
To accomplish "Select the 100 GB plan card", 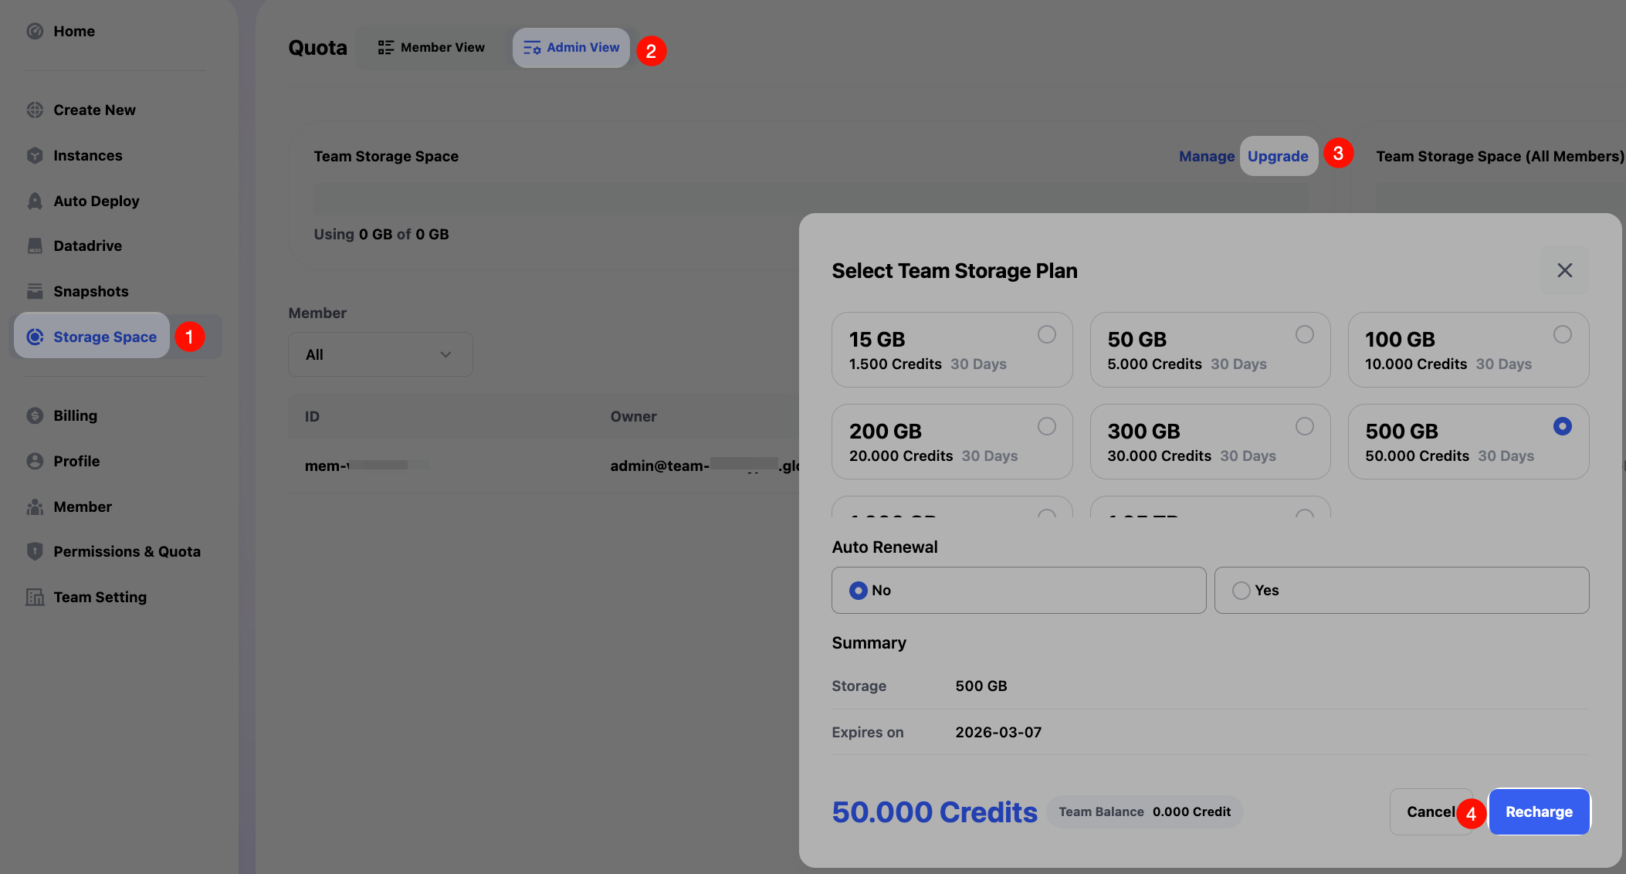I will pyautogui.click(x=1467, y=350).
